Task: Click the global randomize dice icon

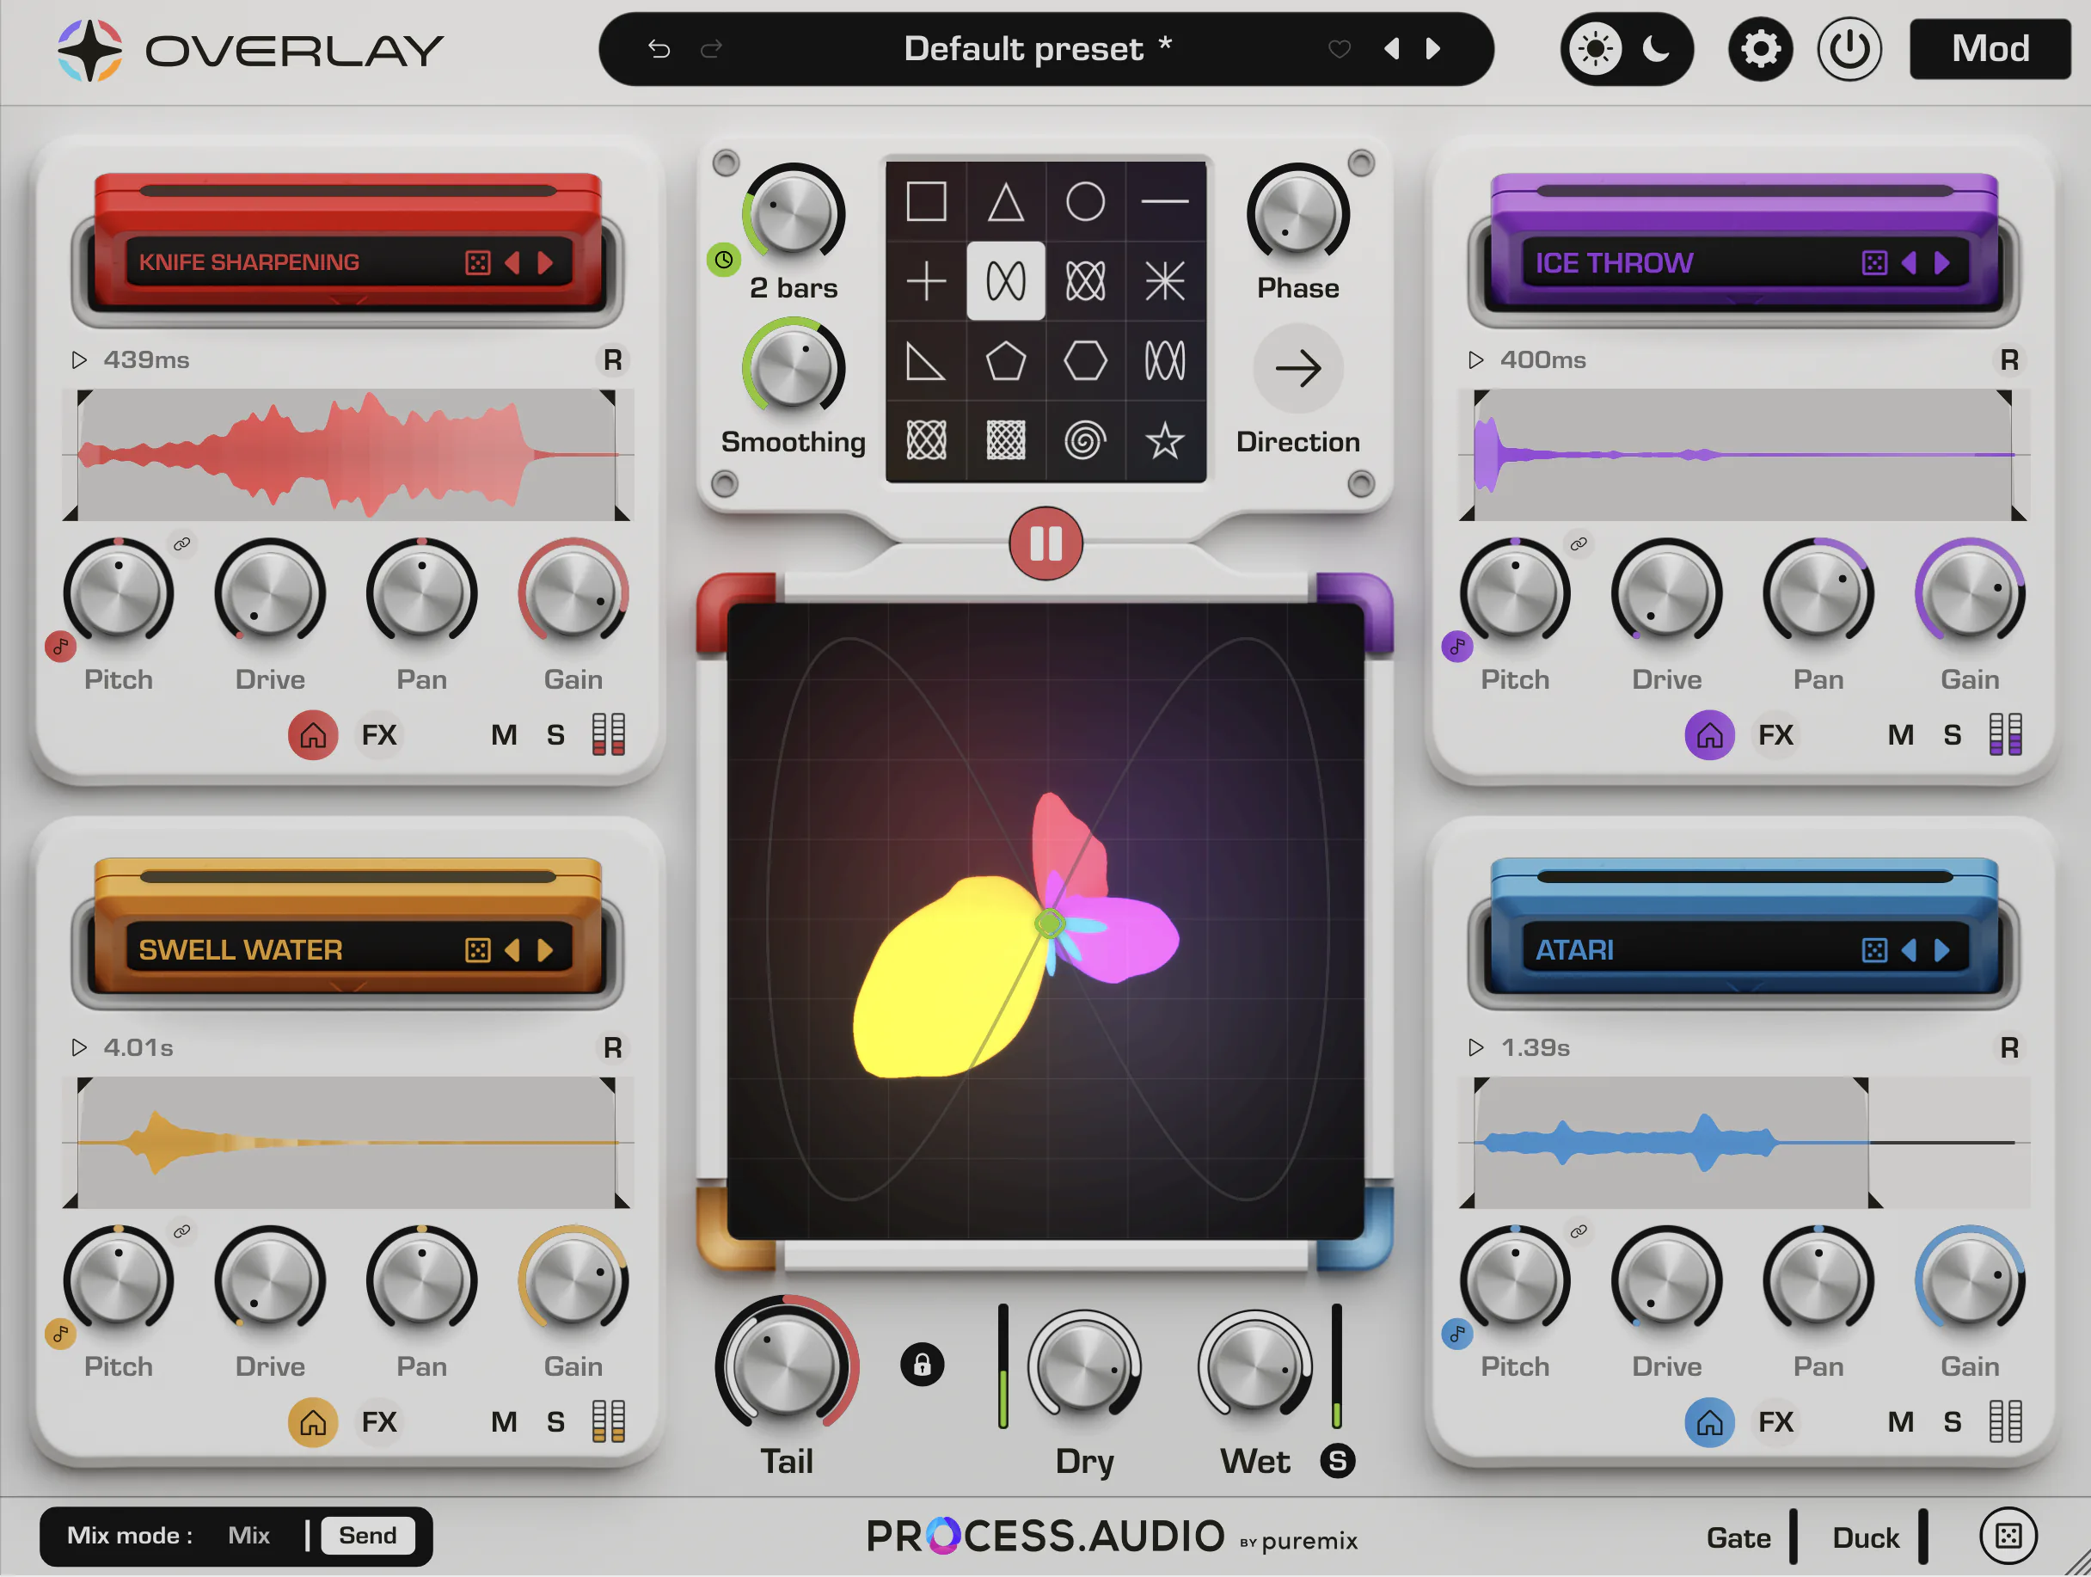Action: click(x=2008, y=1536)
